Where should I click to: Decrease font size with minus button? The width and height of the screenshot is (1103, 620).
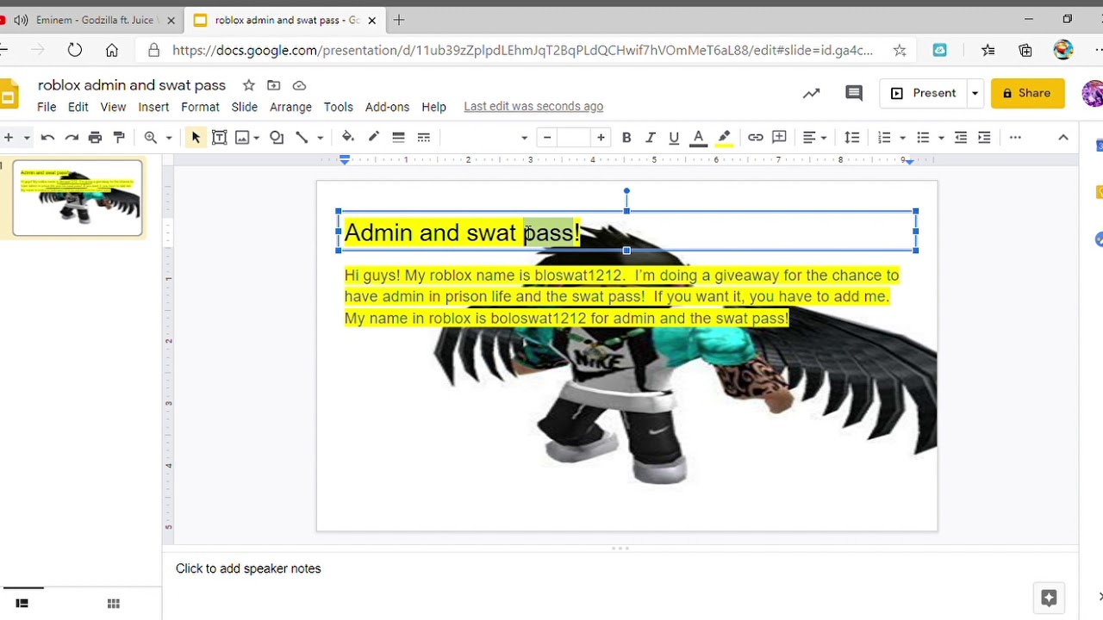point(547,137)
